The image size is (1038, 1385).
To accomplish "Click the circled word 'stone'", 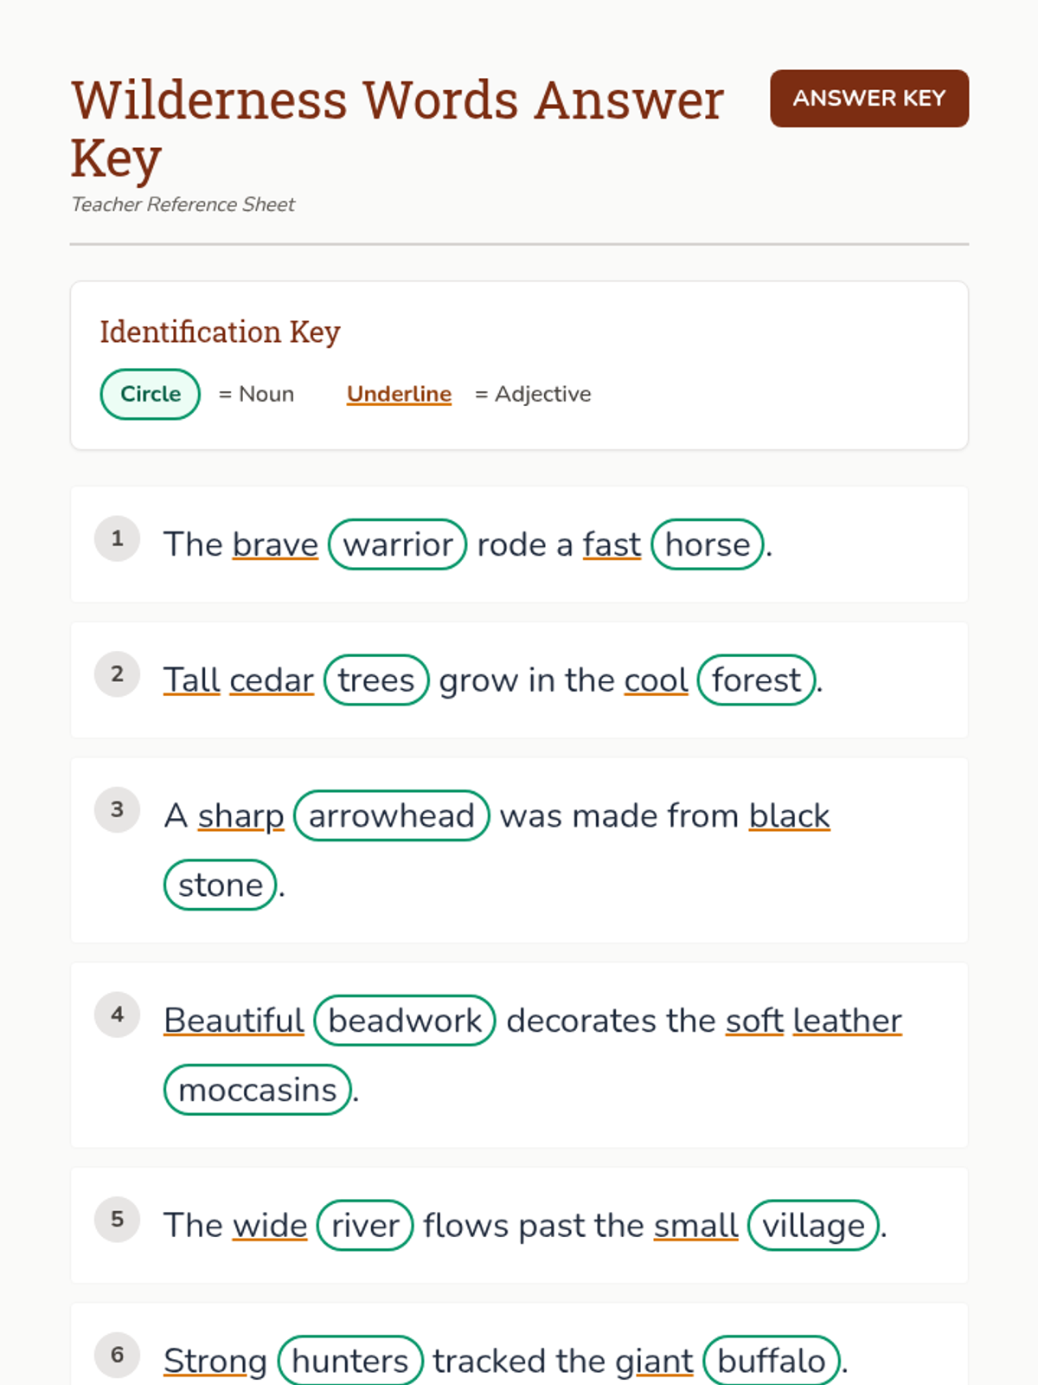I will point(221,885).
